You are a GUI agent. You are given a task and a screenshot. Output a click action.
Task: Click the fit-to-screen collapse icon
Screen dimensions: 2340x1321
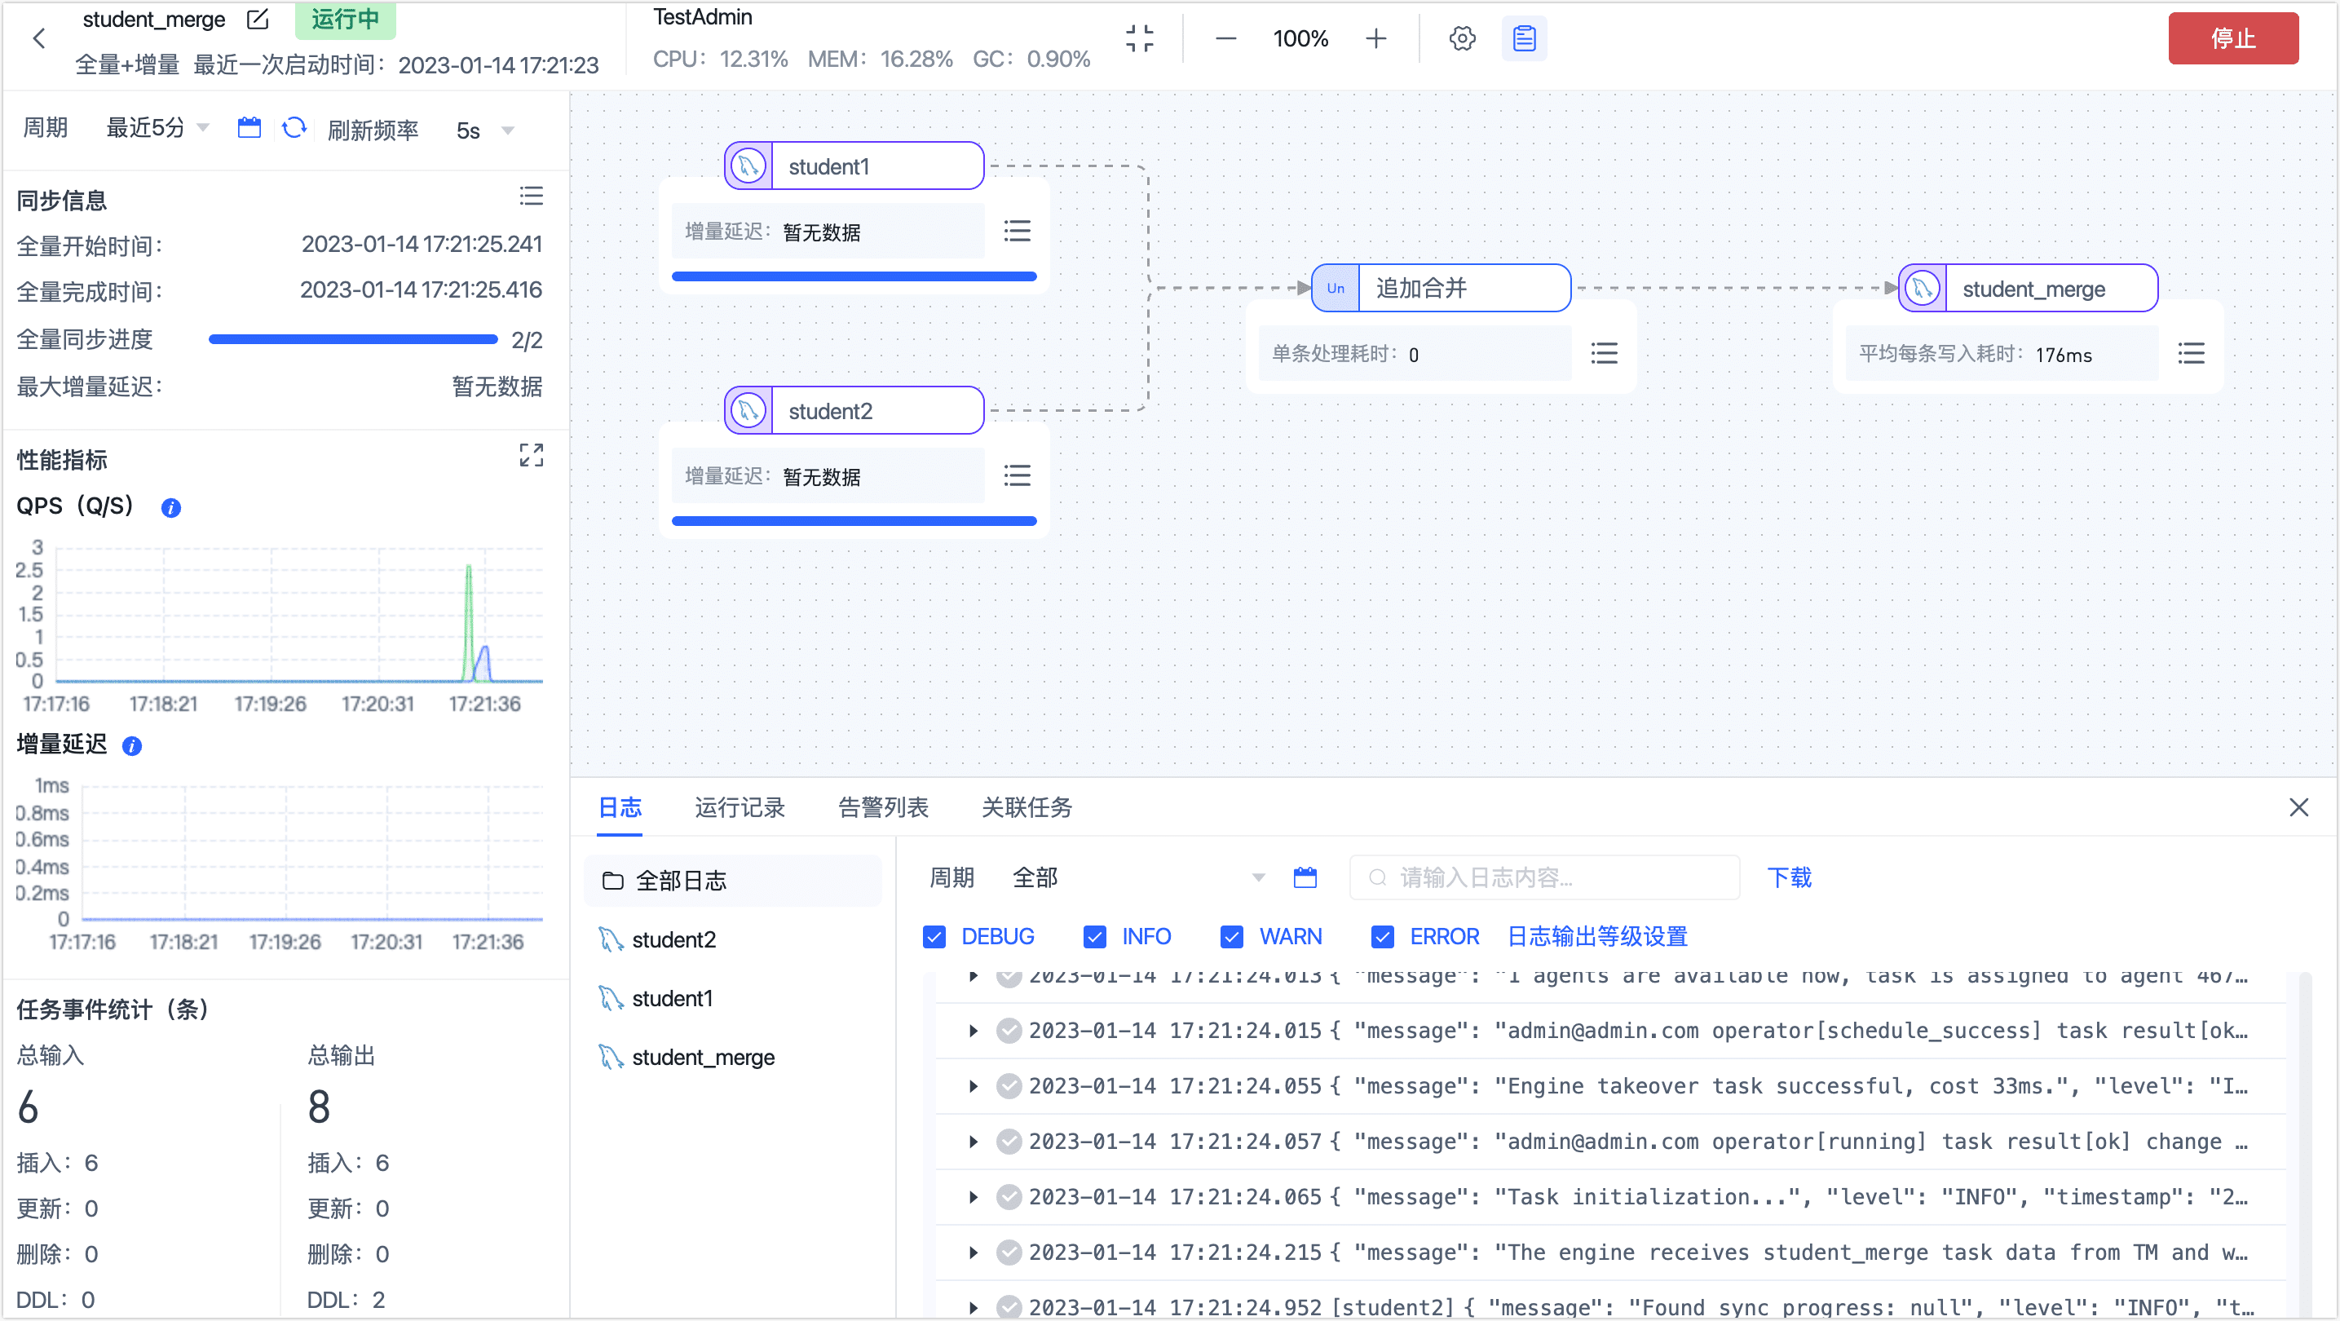point(1139,38)
